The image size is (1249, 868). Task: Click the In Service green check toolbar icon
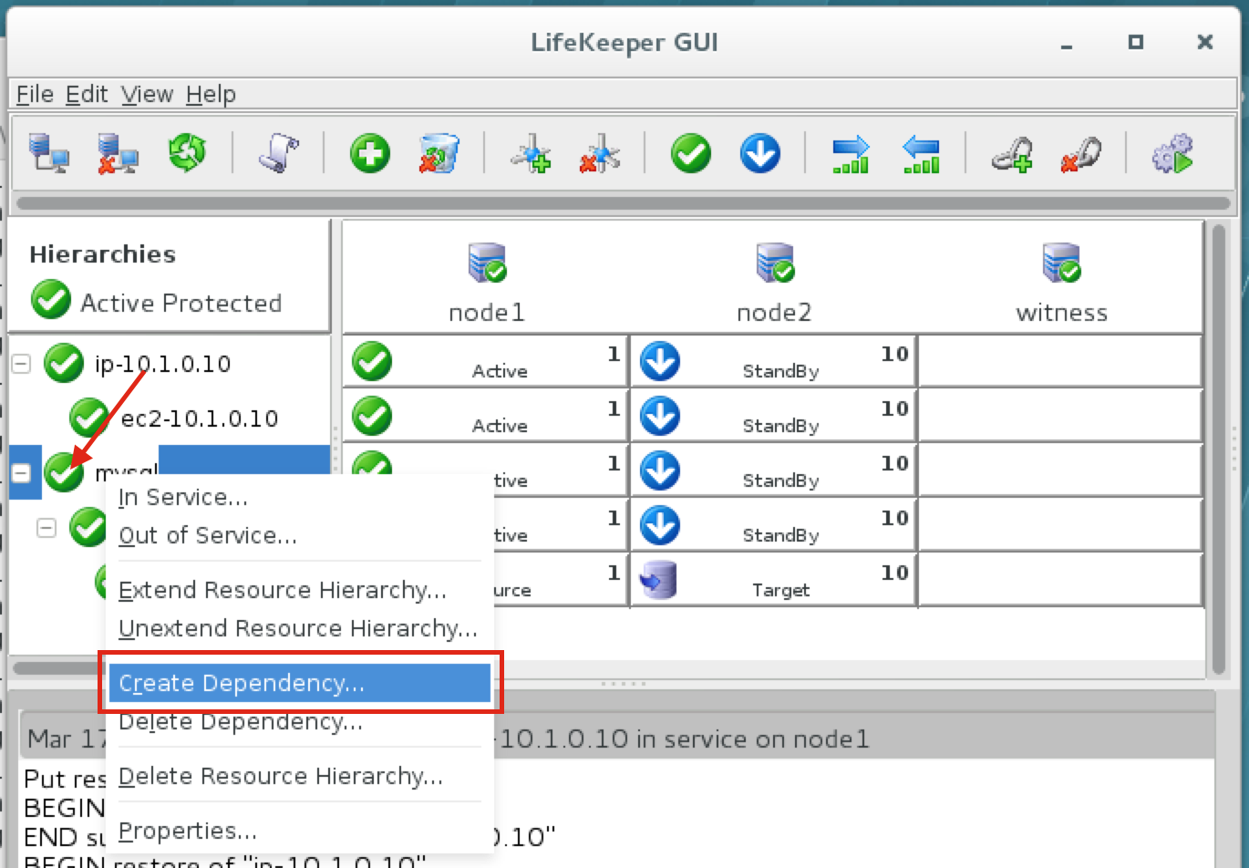(x=691, y=153)
